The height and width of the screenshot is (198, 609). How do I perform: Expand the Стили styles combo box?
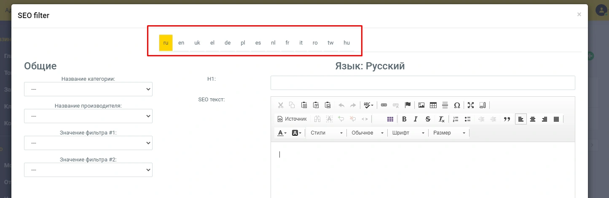(x=326, y=133)
